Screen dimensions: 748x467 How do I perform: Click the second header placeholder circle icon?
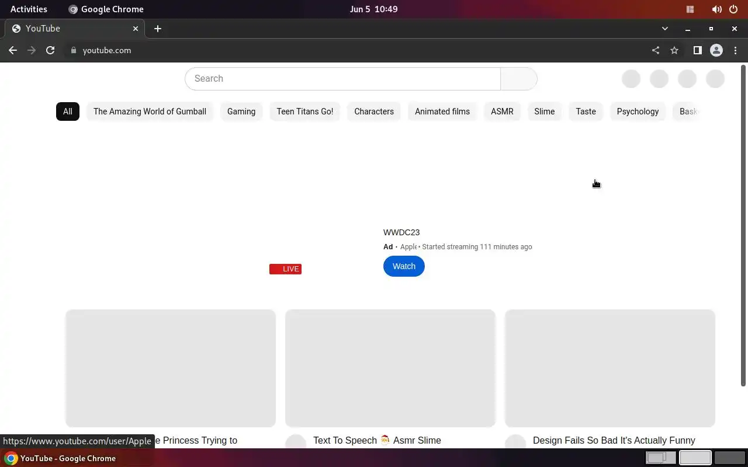659,79
